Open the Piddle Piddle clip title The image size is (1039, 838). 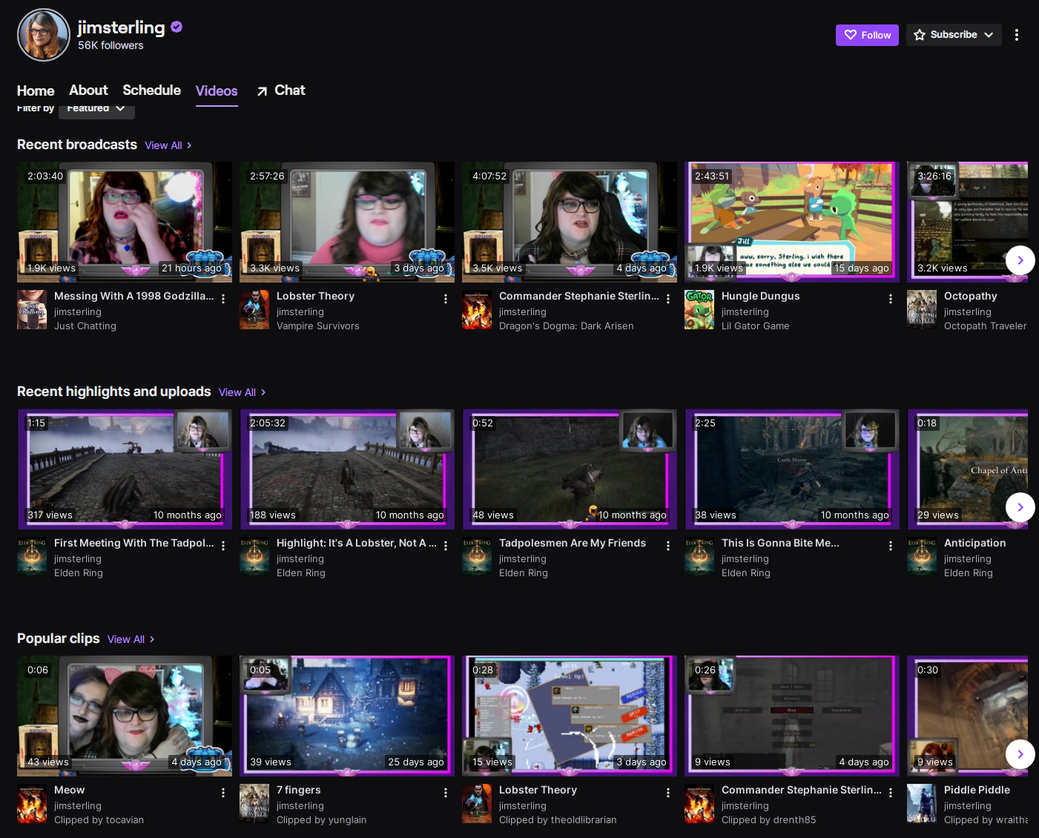coord(977,790)
